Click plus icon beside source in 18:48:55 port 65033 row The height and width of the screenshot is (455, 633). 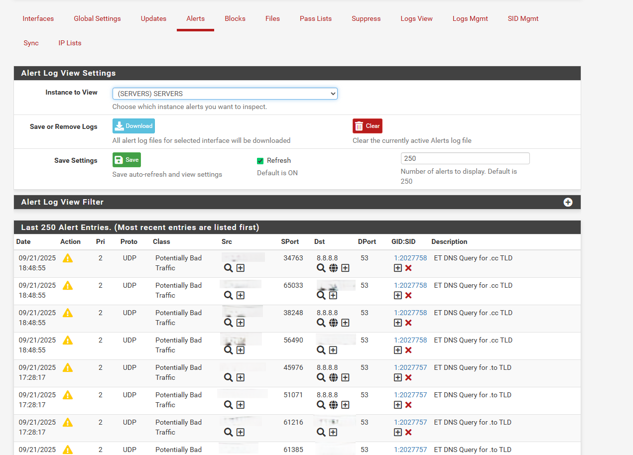point(240,295)
